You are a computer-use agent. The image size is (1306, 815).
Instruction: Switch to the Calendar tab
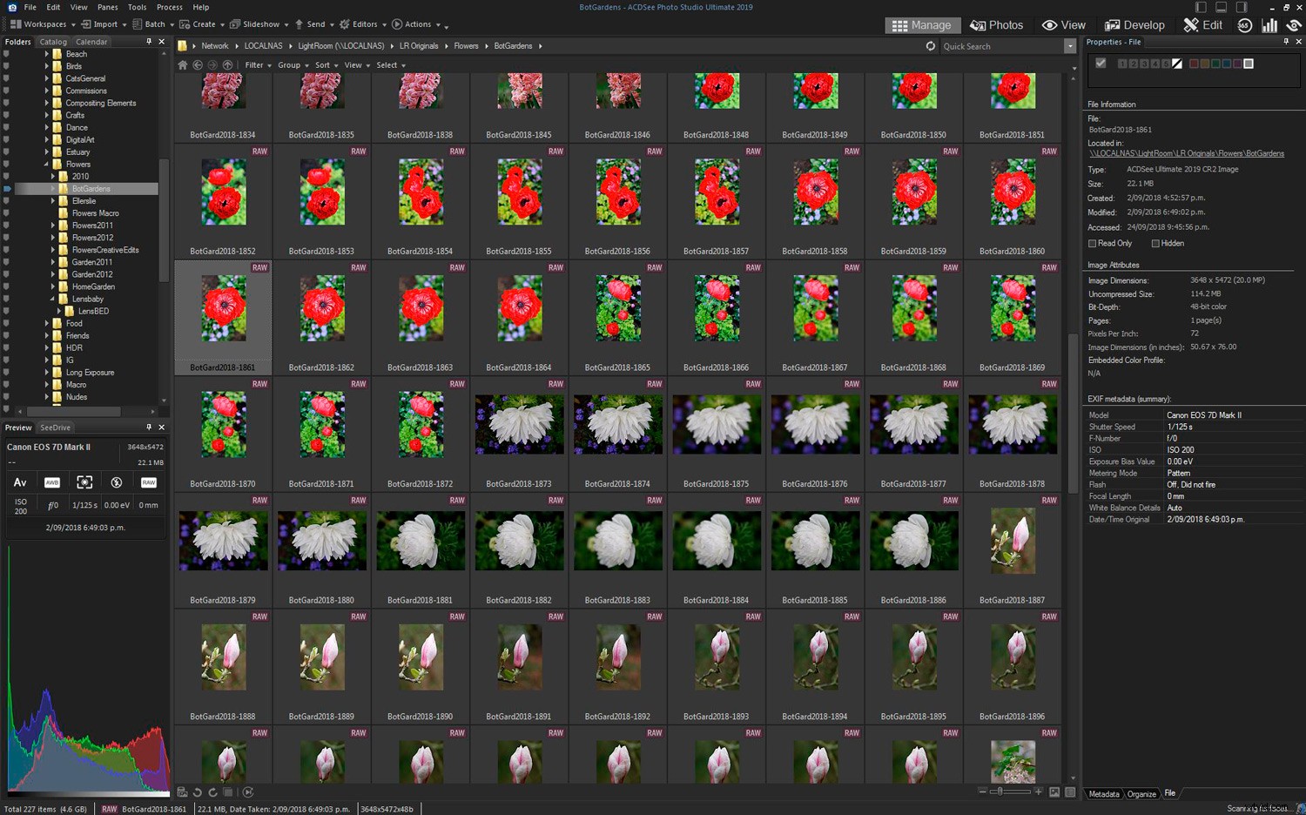click(x=92, y=41)
